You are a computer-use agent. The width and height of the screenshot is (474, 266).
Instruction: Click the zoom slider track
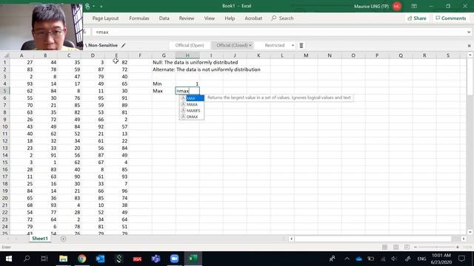(436, 247)
